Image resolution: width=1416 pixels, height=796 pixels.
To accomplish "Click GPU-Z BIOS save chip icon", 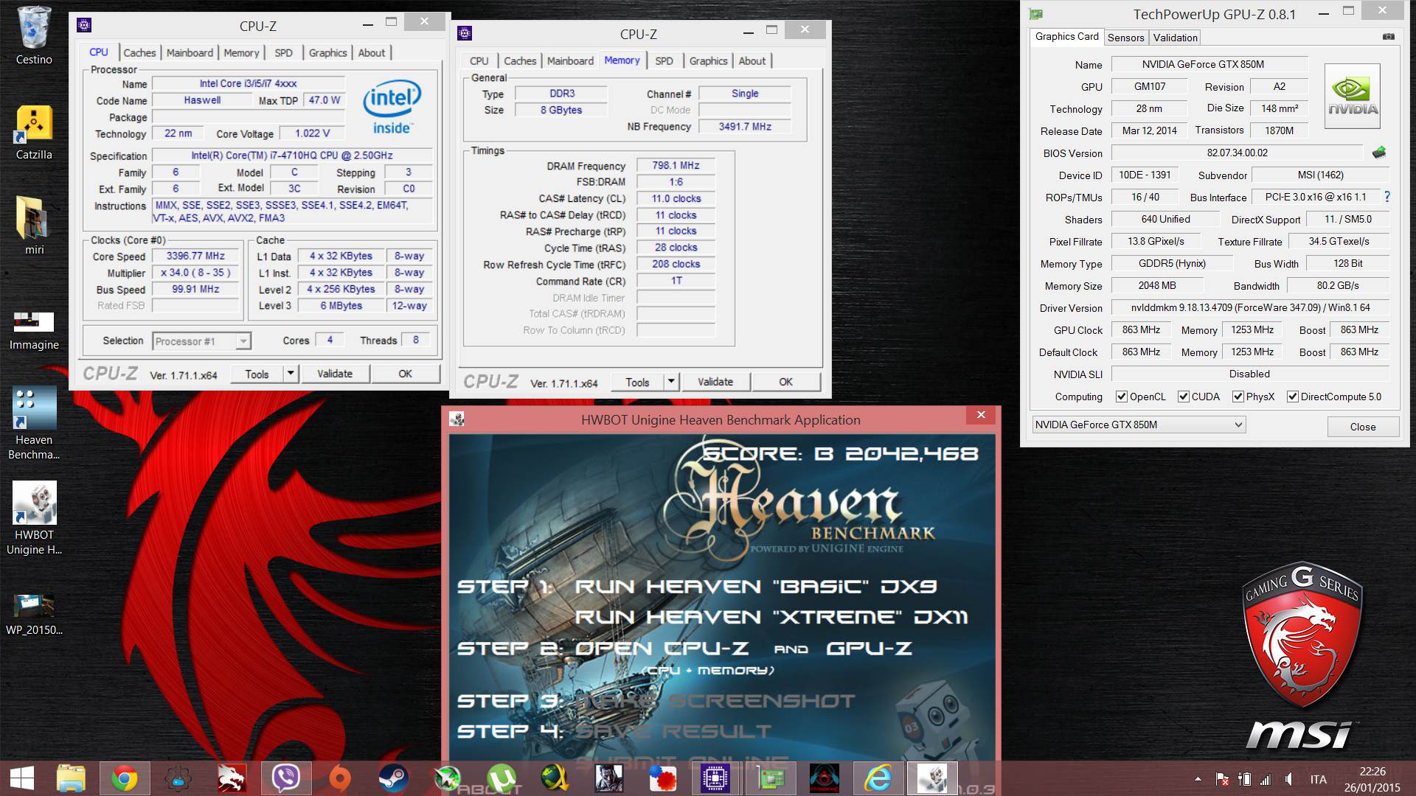I will pos(1379,153).
